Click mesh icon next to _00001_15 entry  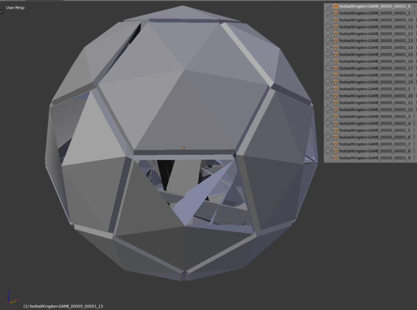pyautogui.click(x=335, y=55)
